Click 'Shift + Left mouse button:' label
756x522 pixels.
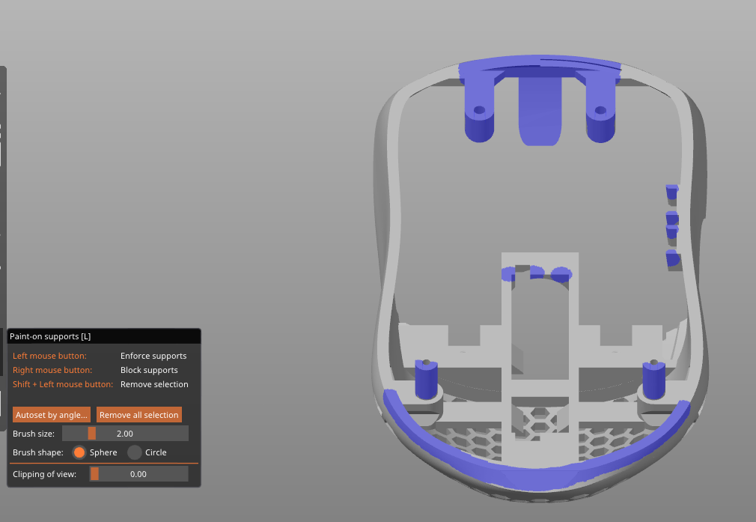click(x=63, y=384)
